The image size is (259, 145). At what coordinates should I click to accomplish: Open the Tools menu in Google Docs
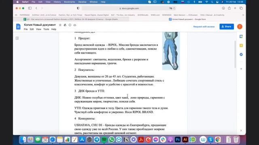46,29
